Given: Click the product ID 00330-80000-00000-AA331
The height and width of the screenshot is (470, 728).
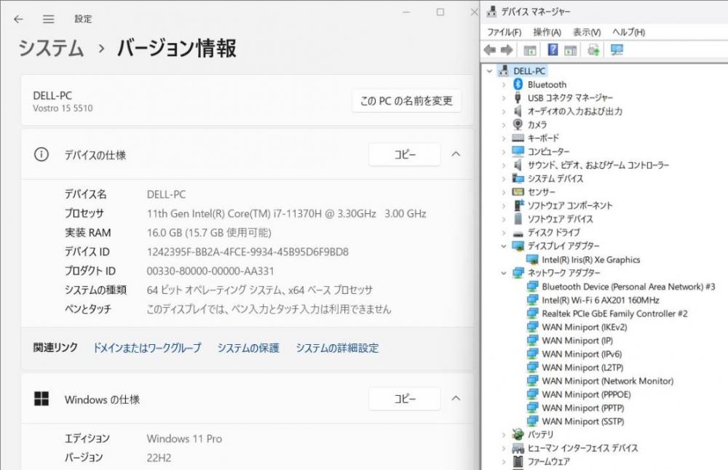Looking at the screenshot, I should click(x=210, y=271).
